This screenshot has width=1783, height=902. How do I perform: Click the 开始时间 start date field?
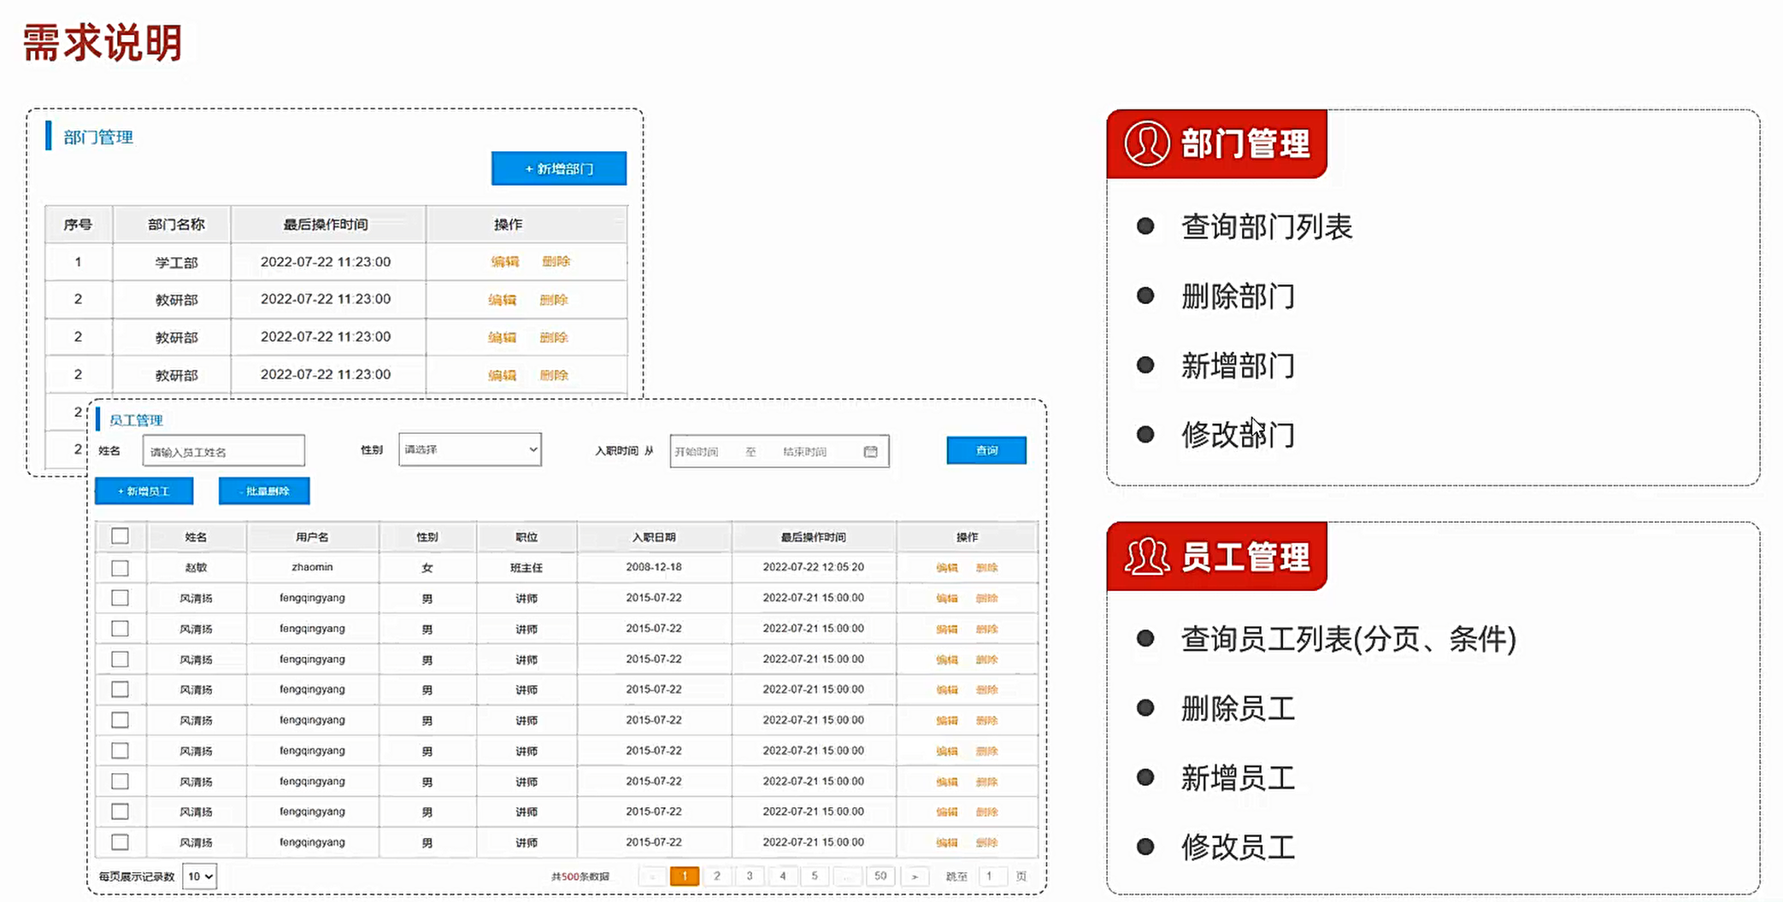[697, 452]
